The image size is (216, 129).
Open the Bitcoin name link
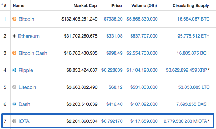tap(26, 19)
